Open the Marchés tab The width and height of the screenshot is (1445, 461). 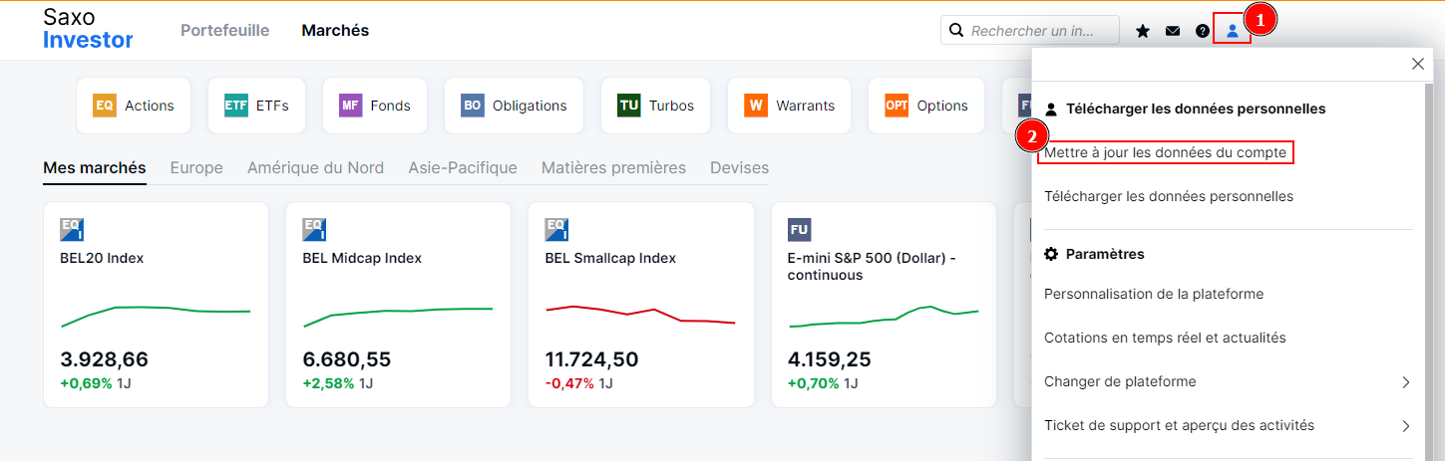(x=335, y=31)
